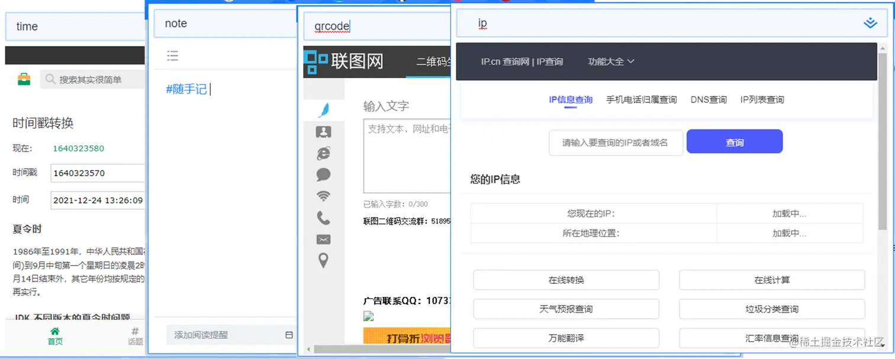This screenshot has width=895, height=359.
Task: Click the 时间戳转换 heading
Action: (x=43, y=123)
